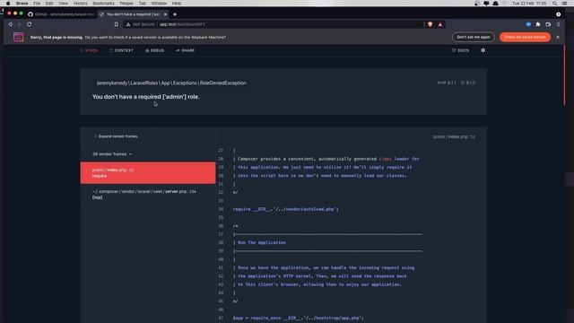Open the DEBUG tab
The height and width of the screenshot is (323, 574).
(155, 50)
